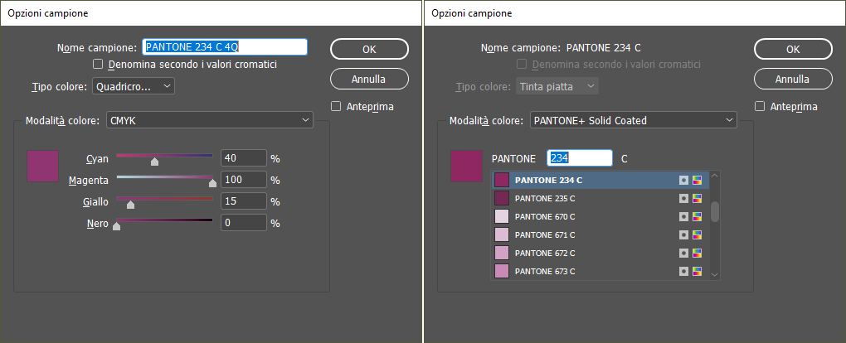This screenshot has width=846, height=343.
Task: Click the PANTONE number field showing 234
Action: [x=580, y=158]
